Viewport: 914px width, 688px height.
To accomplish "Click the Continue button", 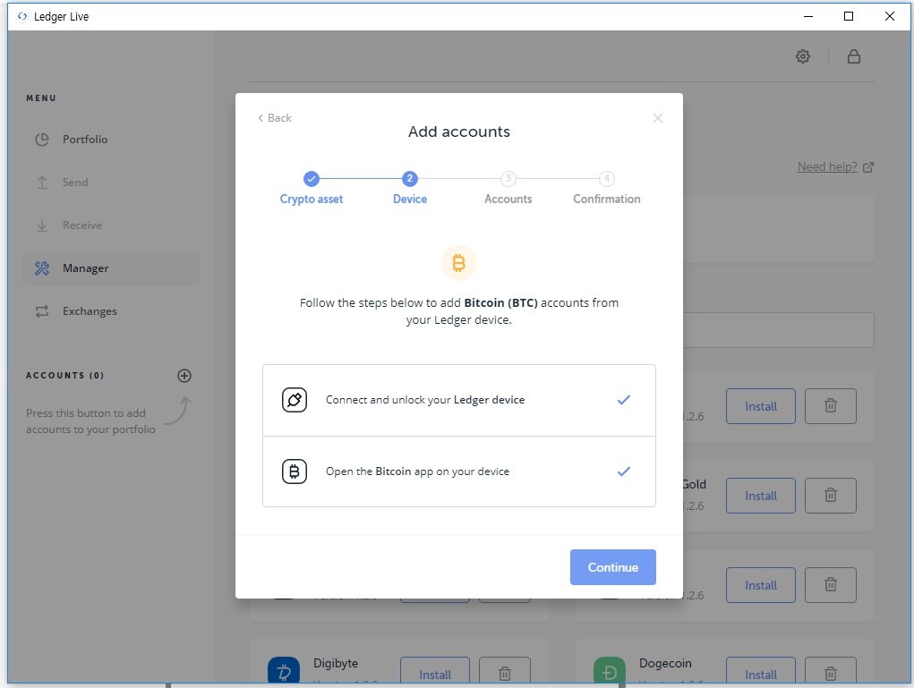I will click(612, 567).
